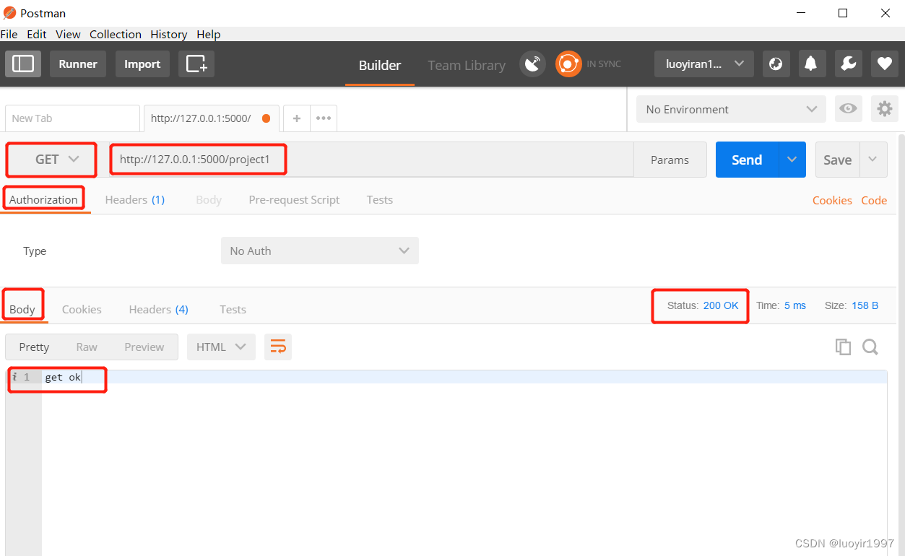The height and width of the screenshot is (556, 905).
Task: Open the request Tests tab
Action: click(x=380, y=199)
